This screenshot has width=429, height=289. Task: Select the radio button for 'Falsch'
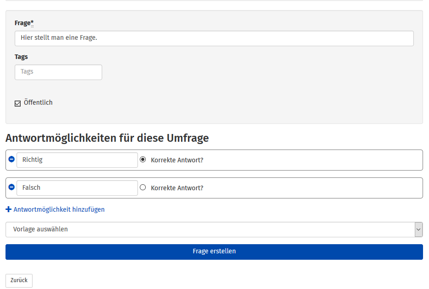coord(143,187)
